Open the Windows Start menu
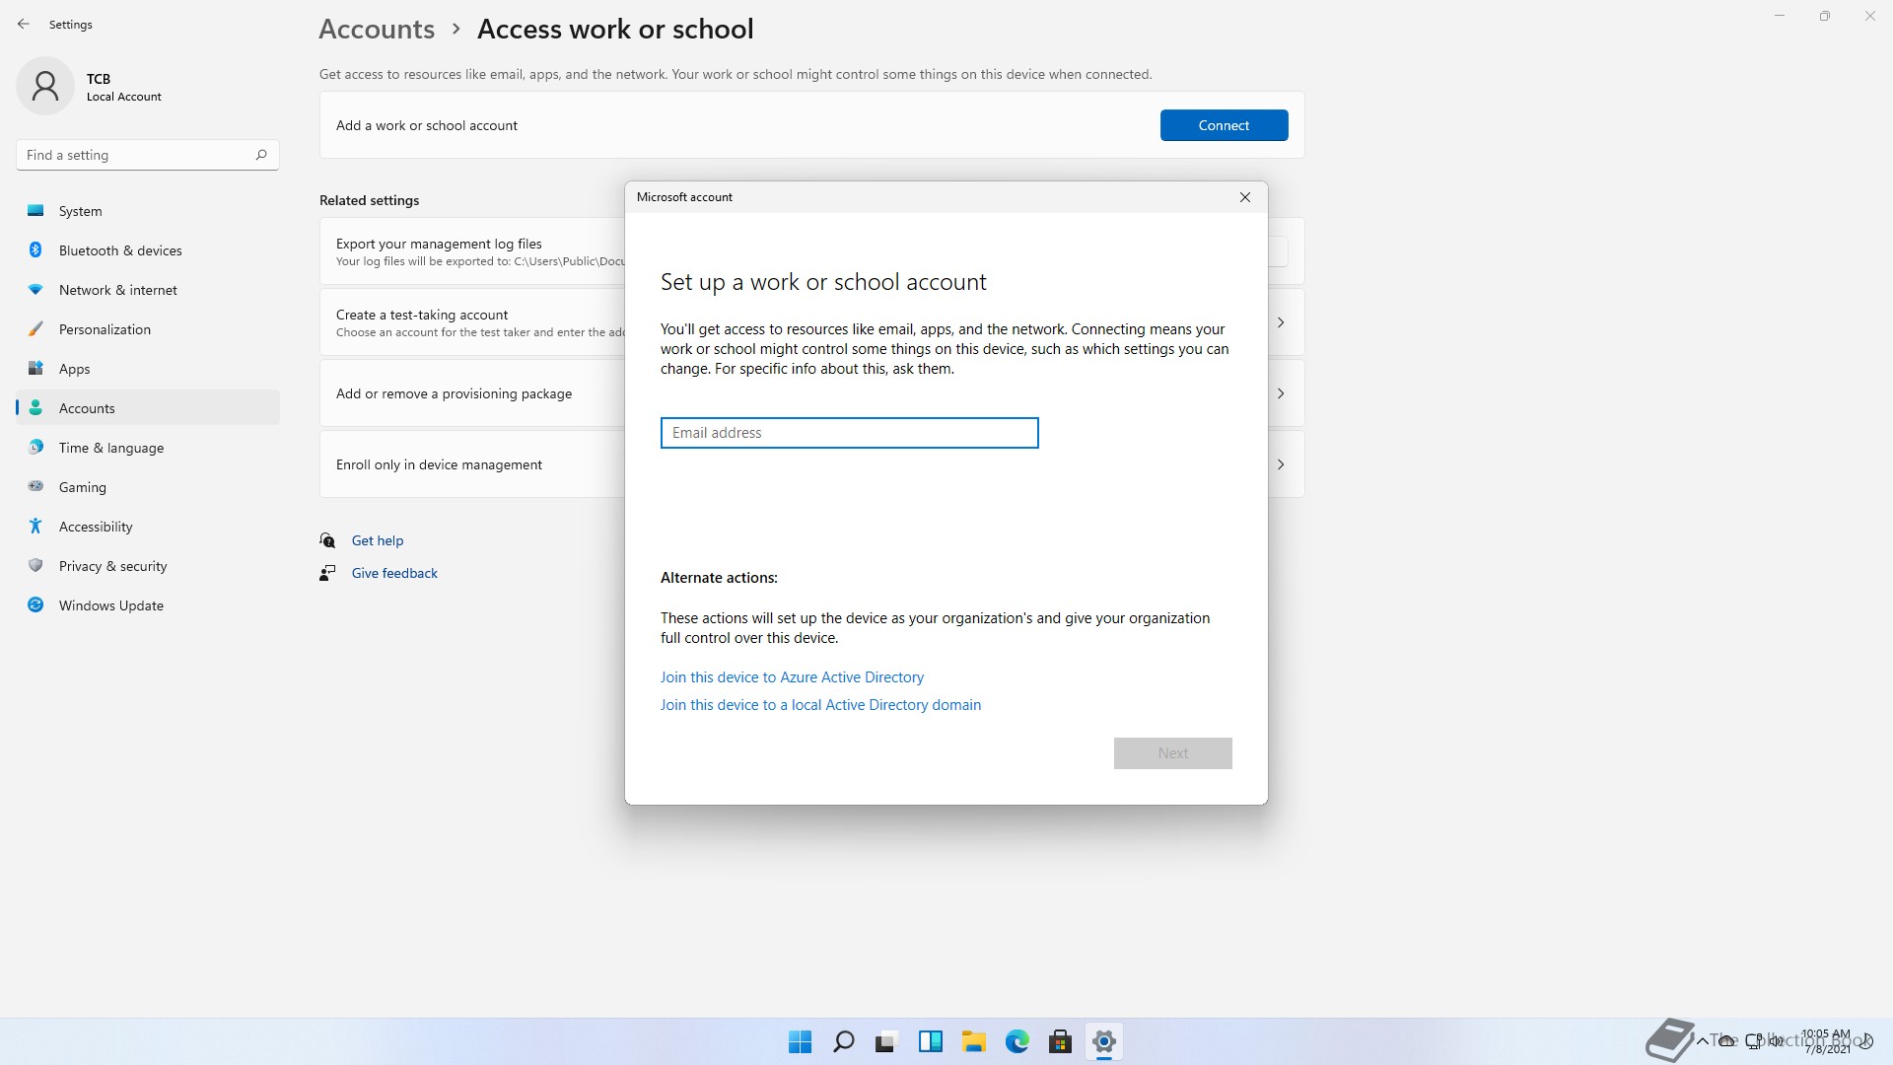Viewport: 1893px width, 1065px height. 800,1041
